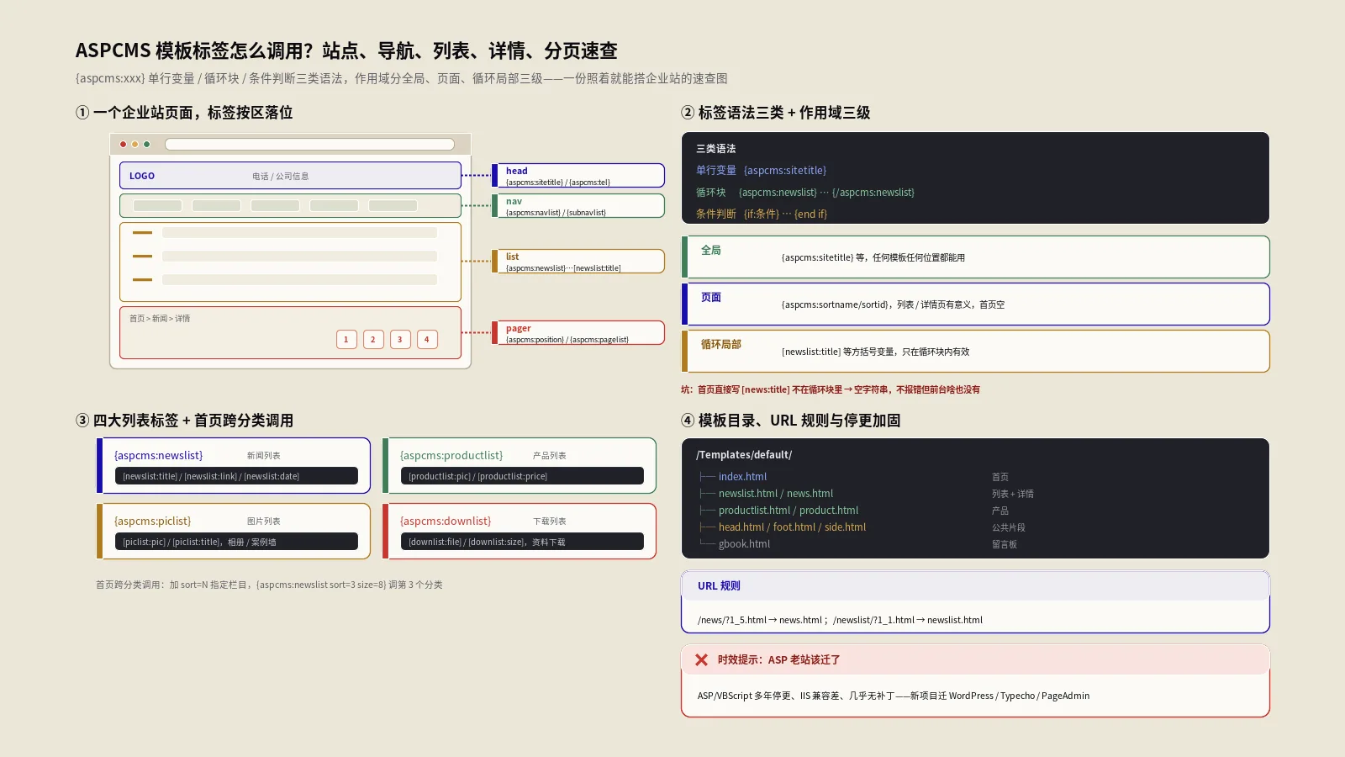
Task: Click the 留言板 description in the tree
Action: [x=1004, y=544]
